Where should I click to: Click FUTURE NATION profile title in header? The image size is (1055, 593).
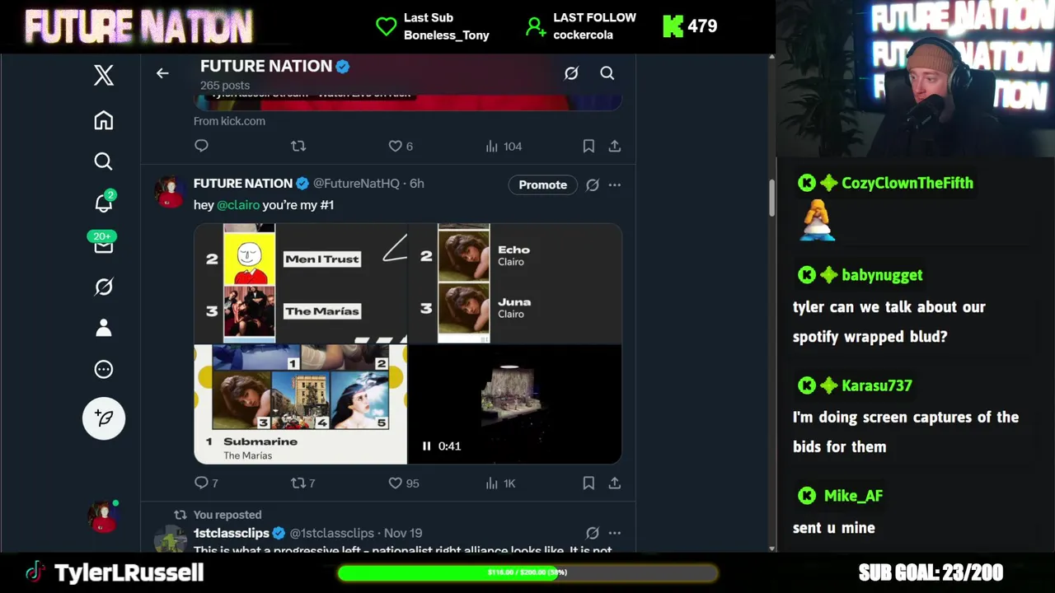(266, 66)
